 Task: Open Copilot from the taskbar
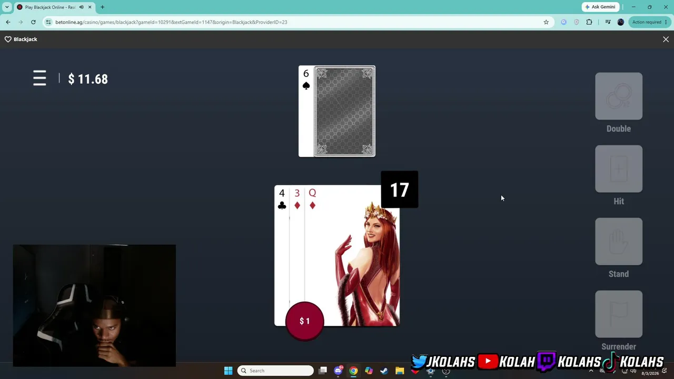click(369, 371)
